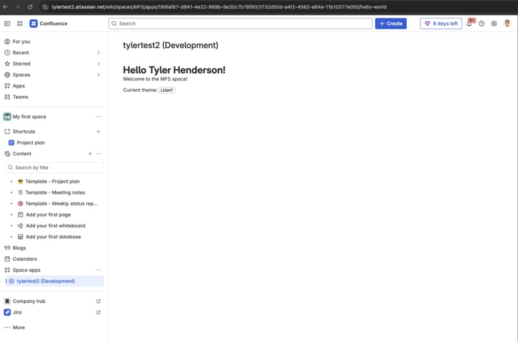Image resolution: width=518 pixels, height=341 pixels.
Task: Open Space apps section
Action: (26, 270)
